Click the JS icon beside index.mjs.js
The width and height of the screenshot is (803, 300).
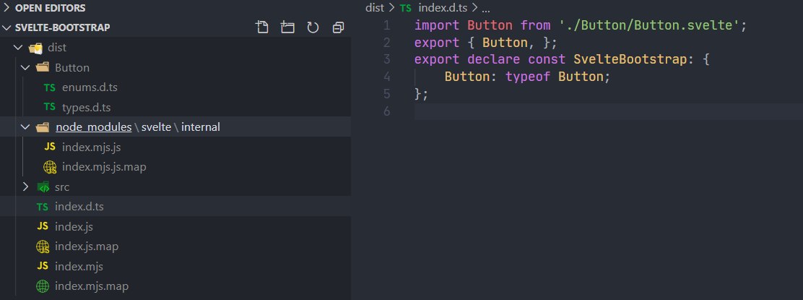pos(50,147)
